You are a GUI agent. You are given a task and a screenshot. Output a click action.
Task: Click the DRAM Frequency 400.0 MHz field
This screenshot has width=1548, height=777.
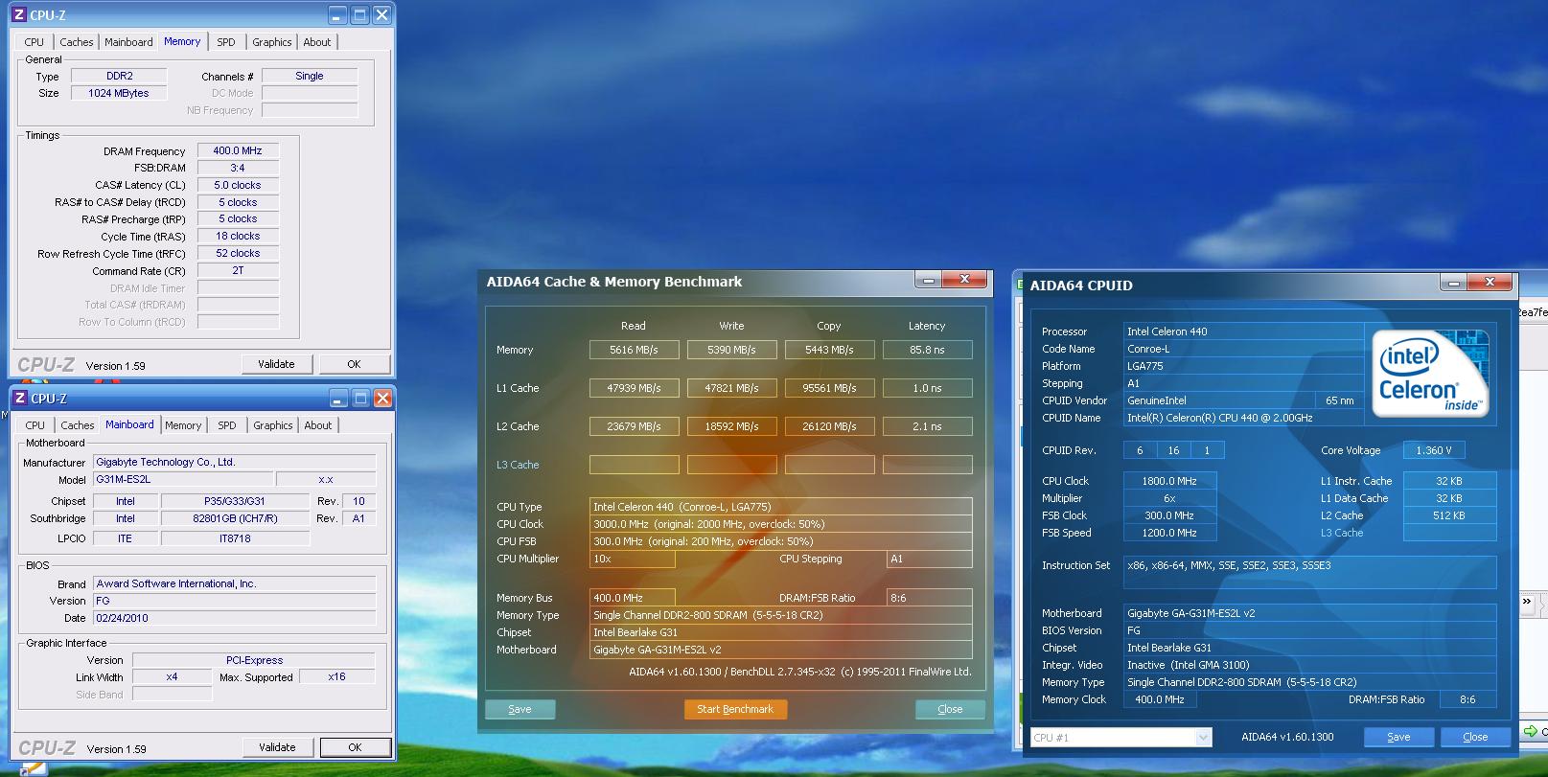[x=238, y=150]
